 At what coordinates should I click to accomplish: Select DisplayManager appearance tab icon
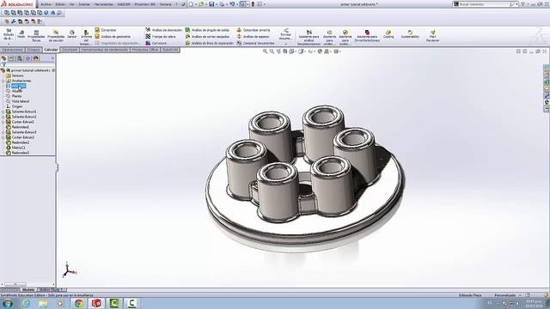click(x=36, y=58)
